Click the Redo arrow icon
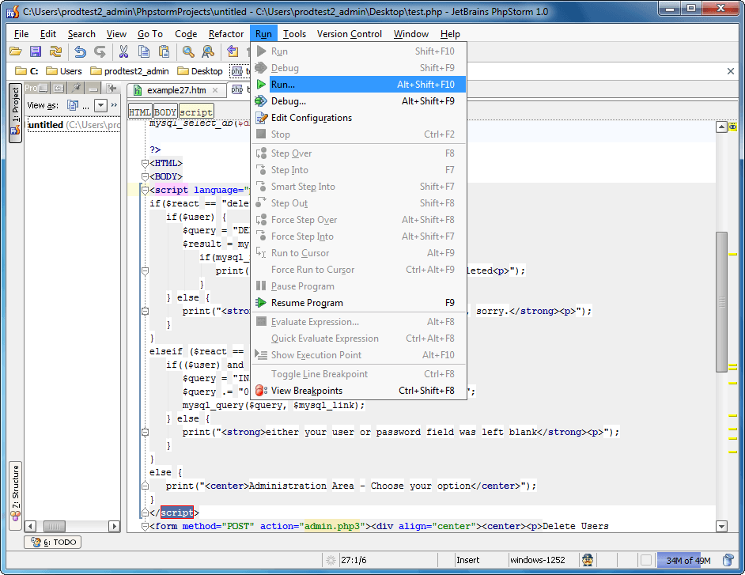Image resolution: width=745 pixels, height=575 pixels. pyautogui.click(x=100, y=51)
